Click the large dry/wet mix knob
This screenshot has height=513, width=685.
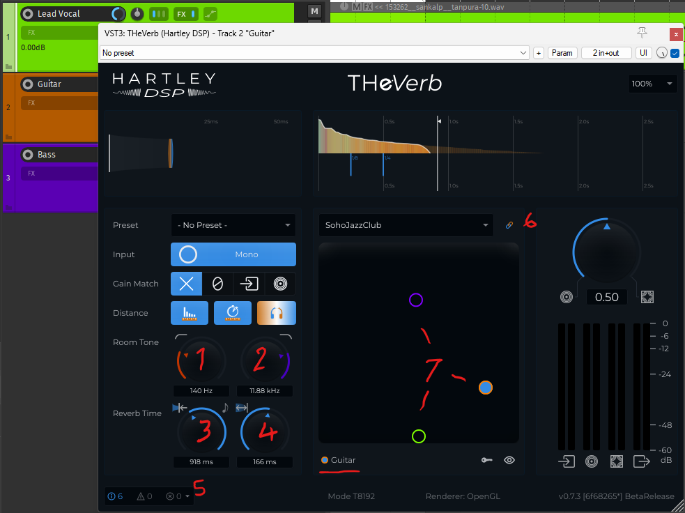pos(606,252)
